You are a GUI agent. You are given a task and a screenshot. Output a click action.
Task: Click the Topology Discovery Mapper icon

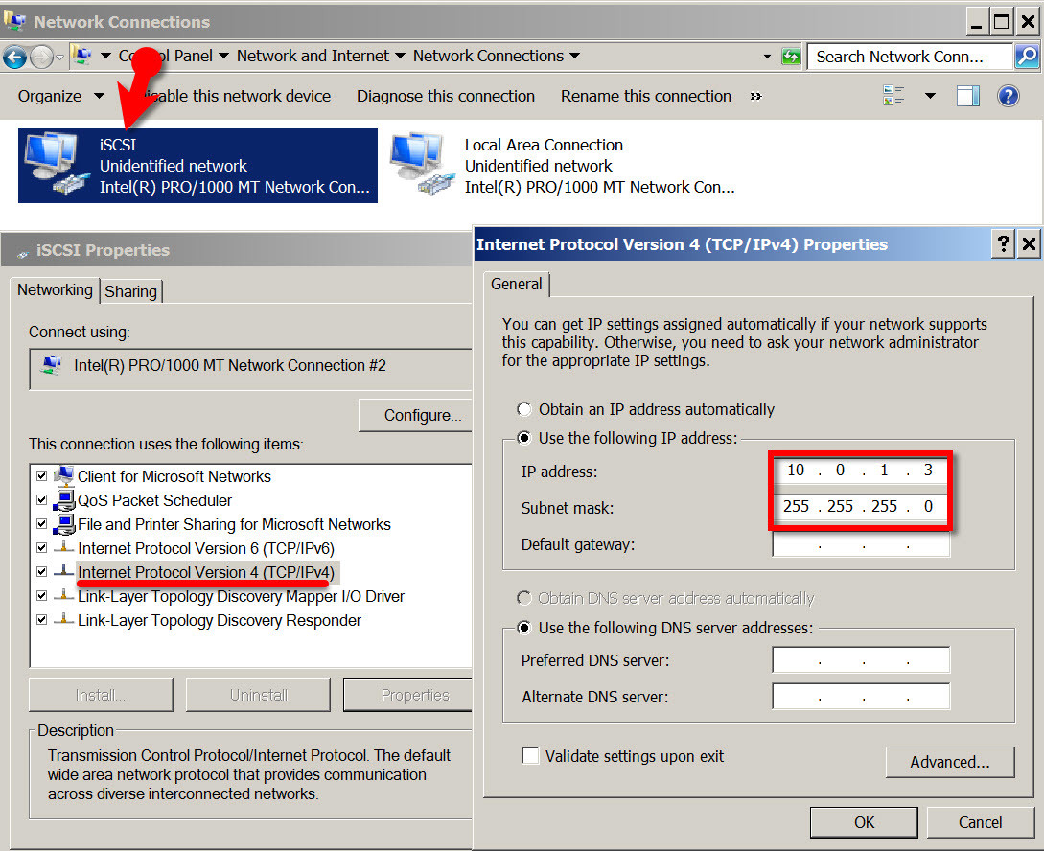point(64,595)
